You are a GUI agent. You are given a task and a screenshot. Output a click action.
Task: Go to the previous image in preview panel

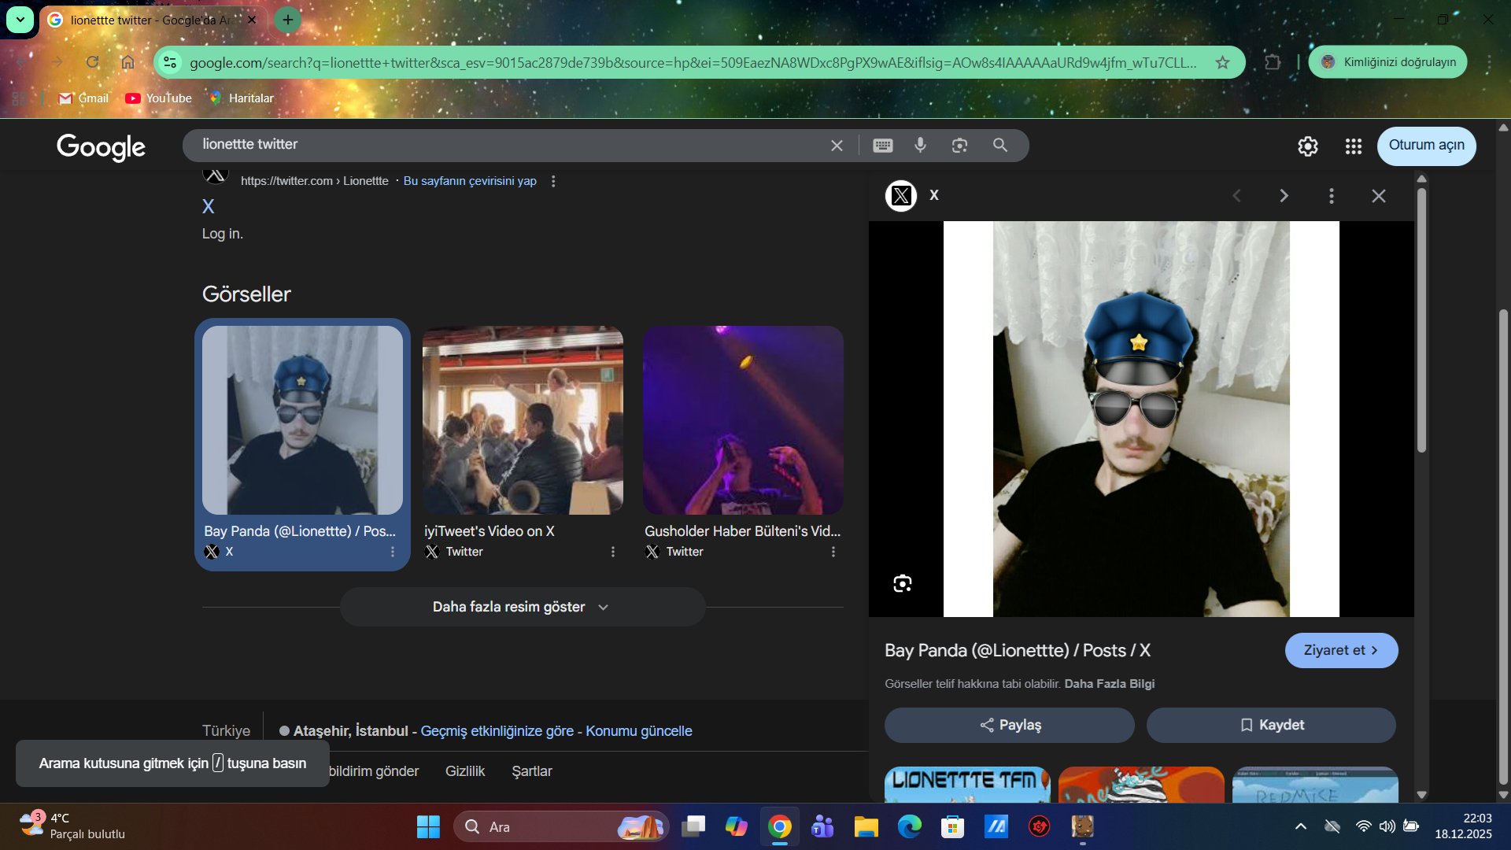(1236, 196)
